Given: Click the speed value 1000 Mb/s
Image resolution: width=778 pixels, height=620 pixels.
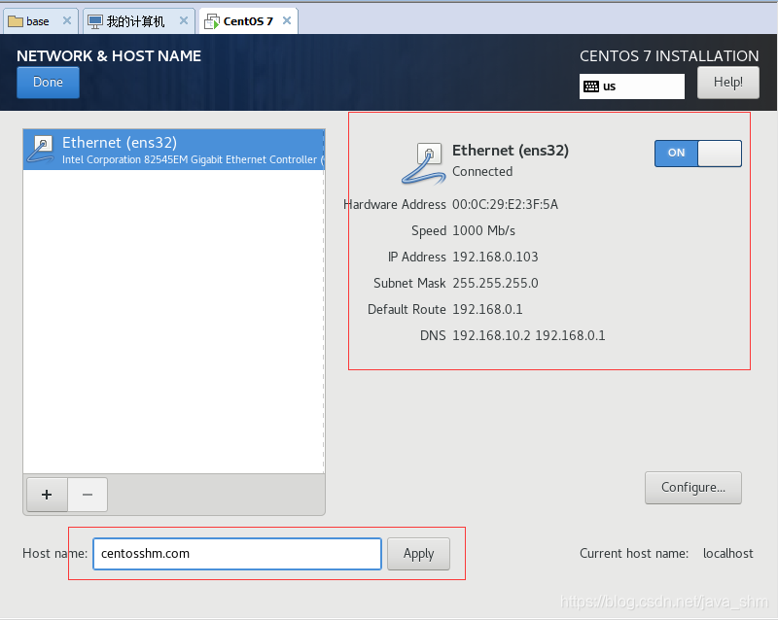Looking at the screenshot, I should click(x=483, y=230).
